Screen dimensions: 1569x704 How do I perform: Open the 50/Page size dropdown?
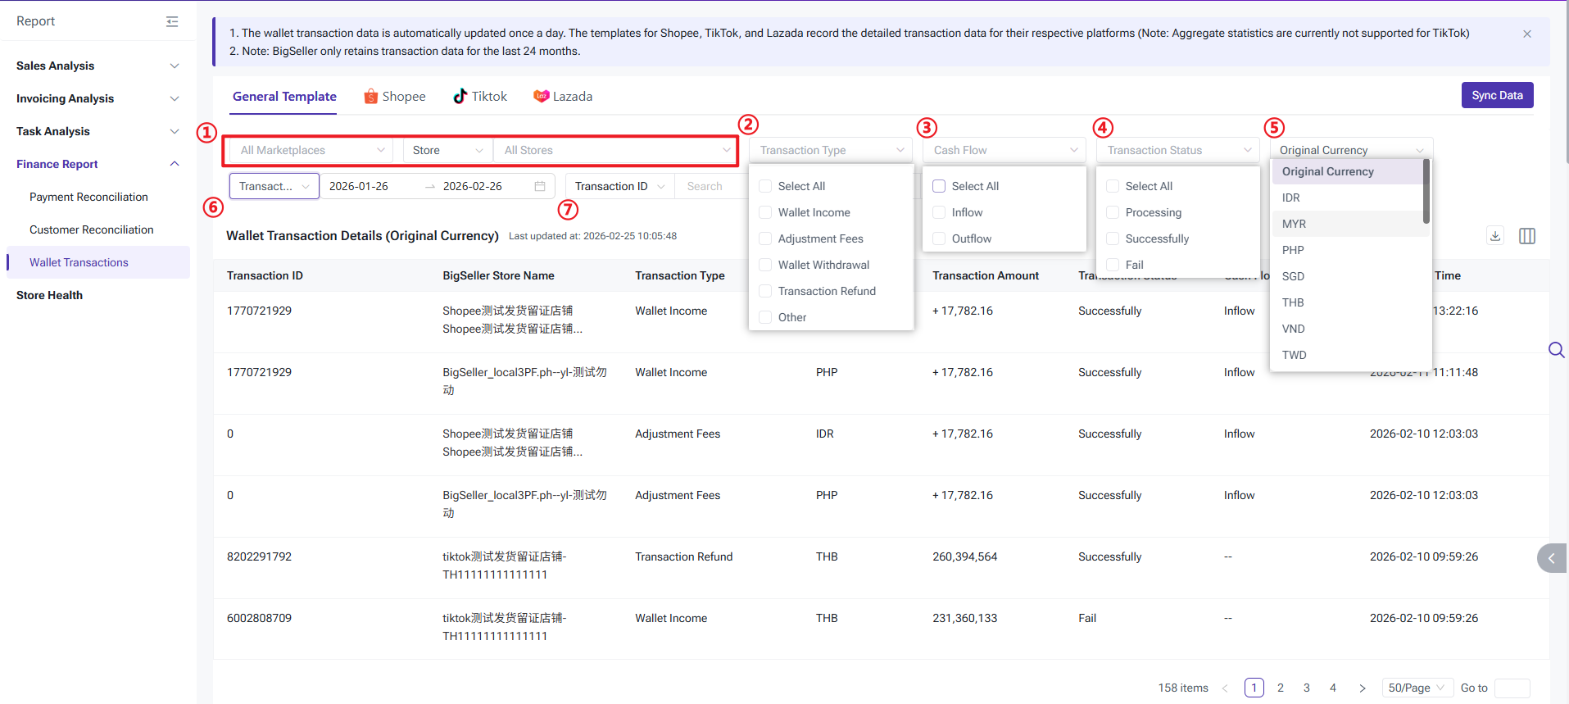[1417, 688]
